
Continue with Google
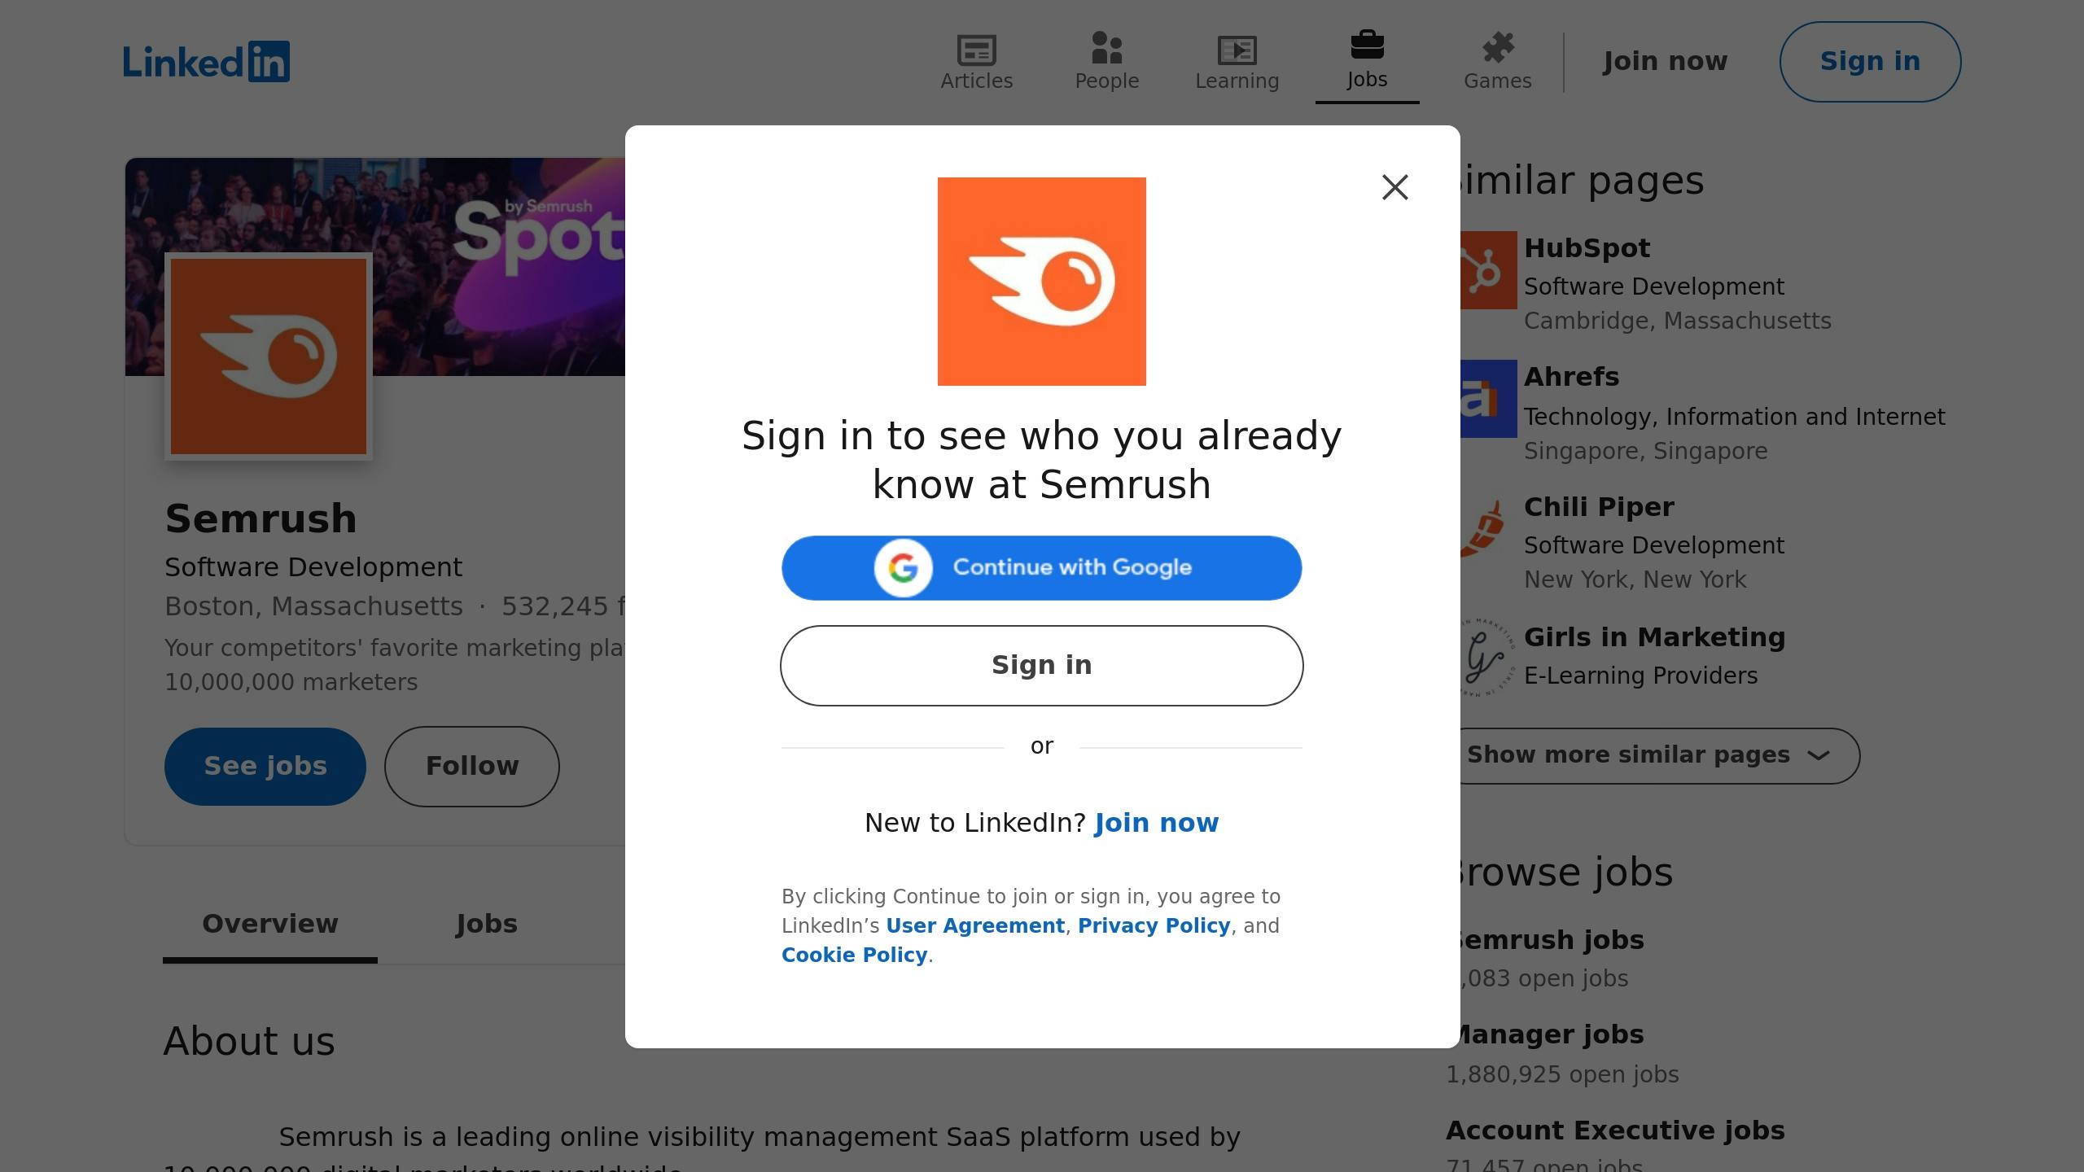[x=1041, y=568]
